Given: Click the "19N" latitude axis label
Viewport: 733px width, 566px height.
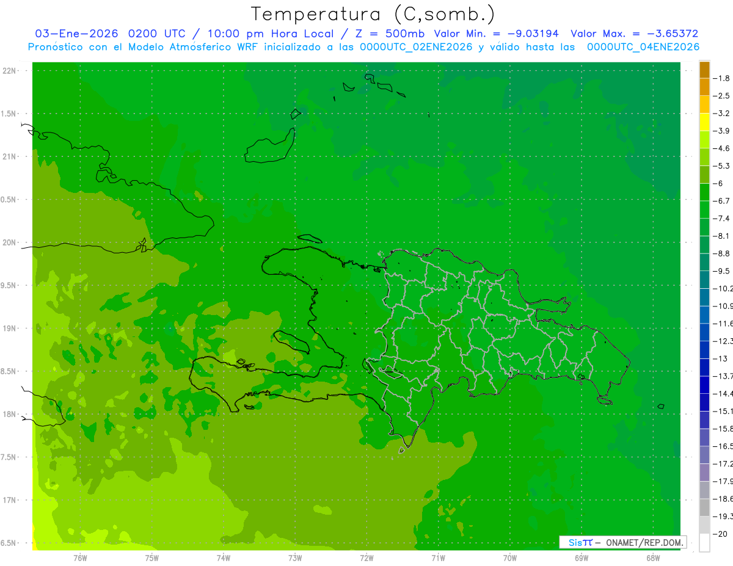Looking at the screenshot, I should [x=10, y=328].
